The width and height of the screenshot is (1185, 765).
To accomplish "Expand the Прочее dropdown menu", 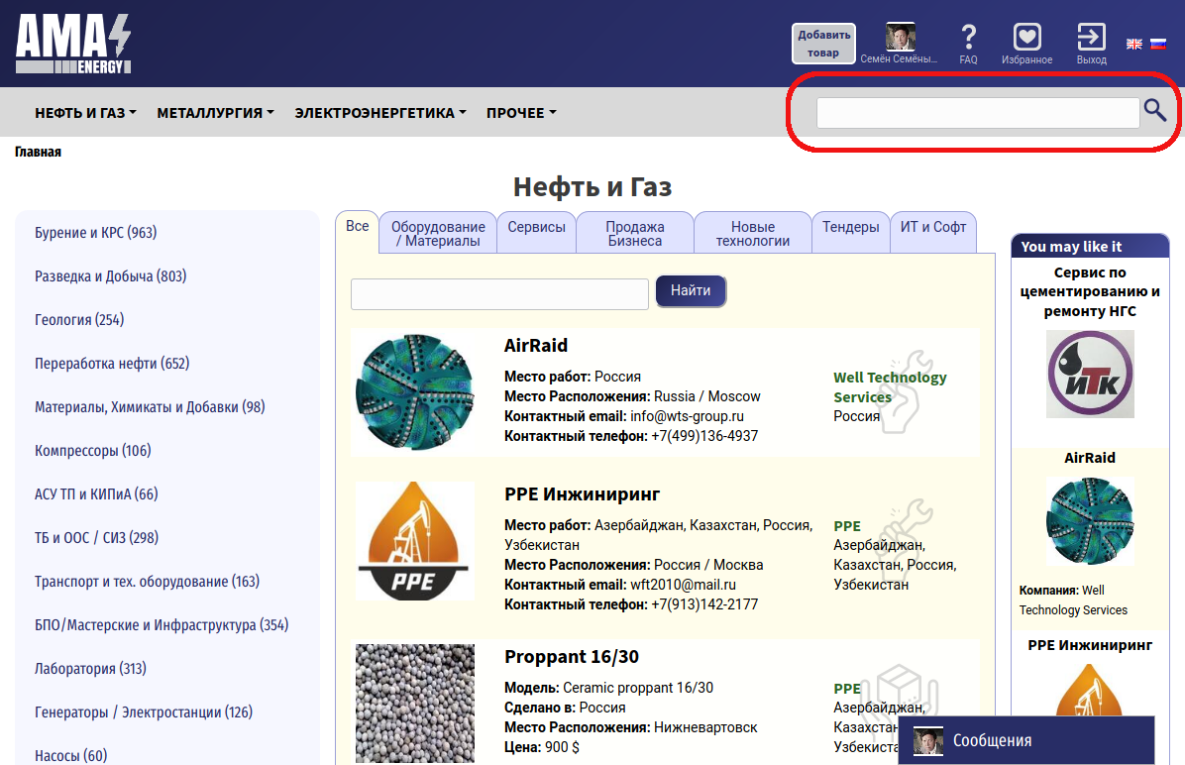I will tap(521, 113).
